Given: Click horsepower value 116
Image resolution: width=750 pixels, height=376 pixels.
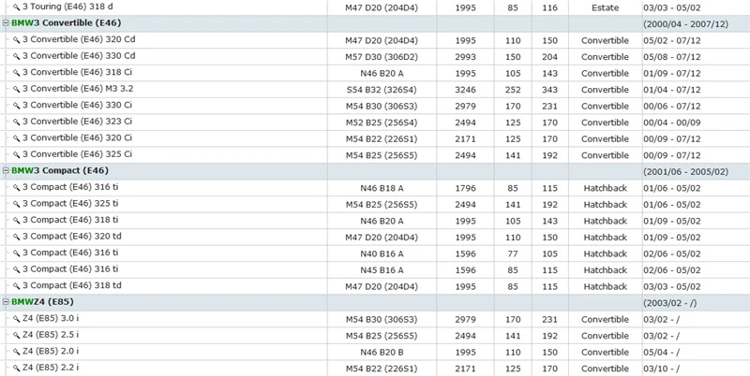Looking at the screenshot, I should pyautogui.click(x=550, y=7).
